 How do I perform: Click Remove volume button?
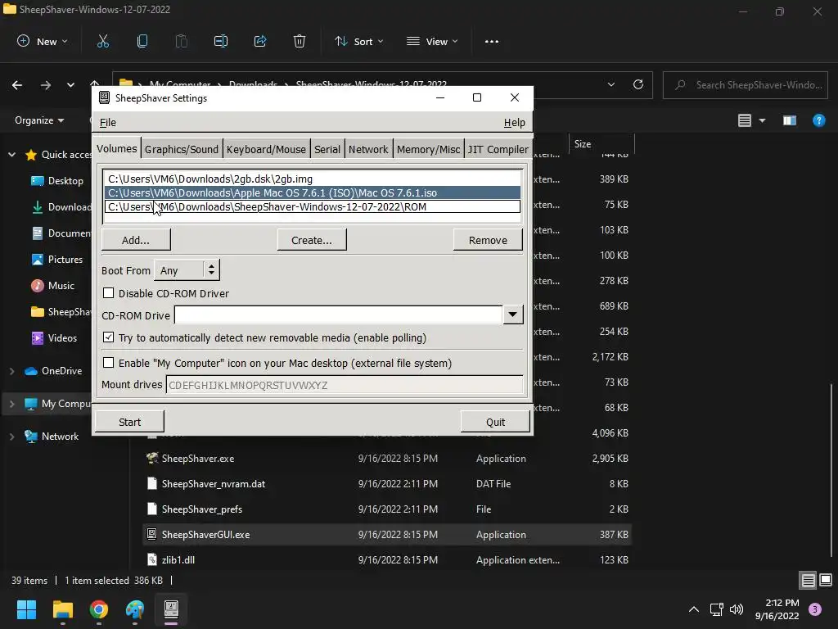click(488, 240)
